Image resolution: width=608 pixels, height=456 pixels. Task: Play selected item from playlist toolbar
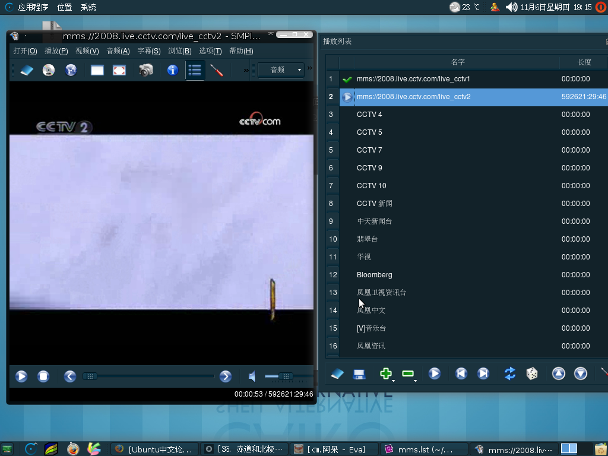click(x=434, y=374)
